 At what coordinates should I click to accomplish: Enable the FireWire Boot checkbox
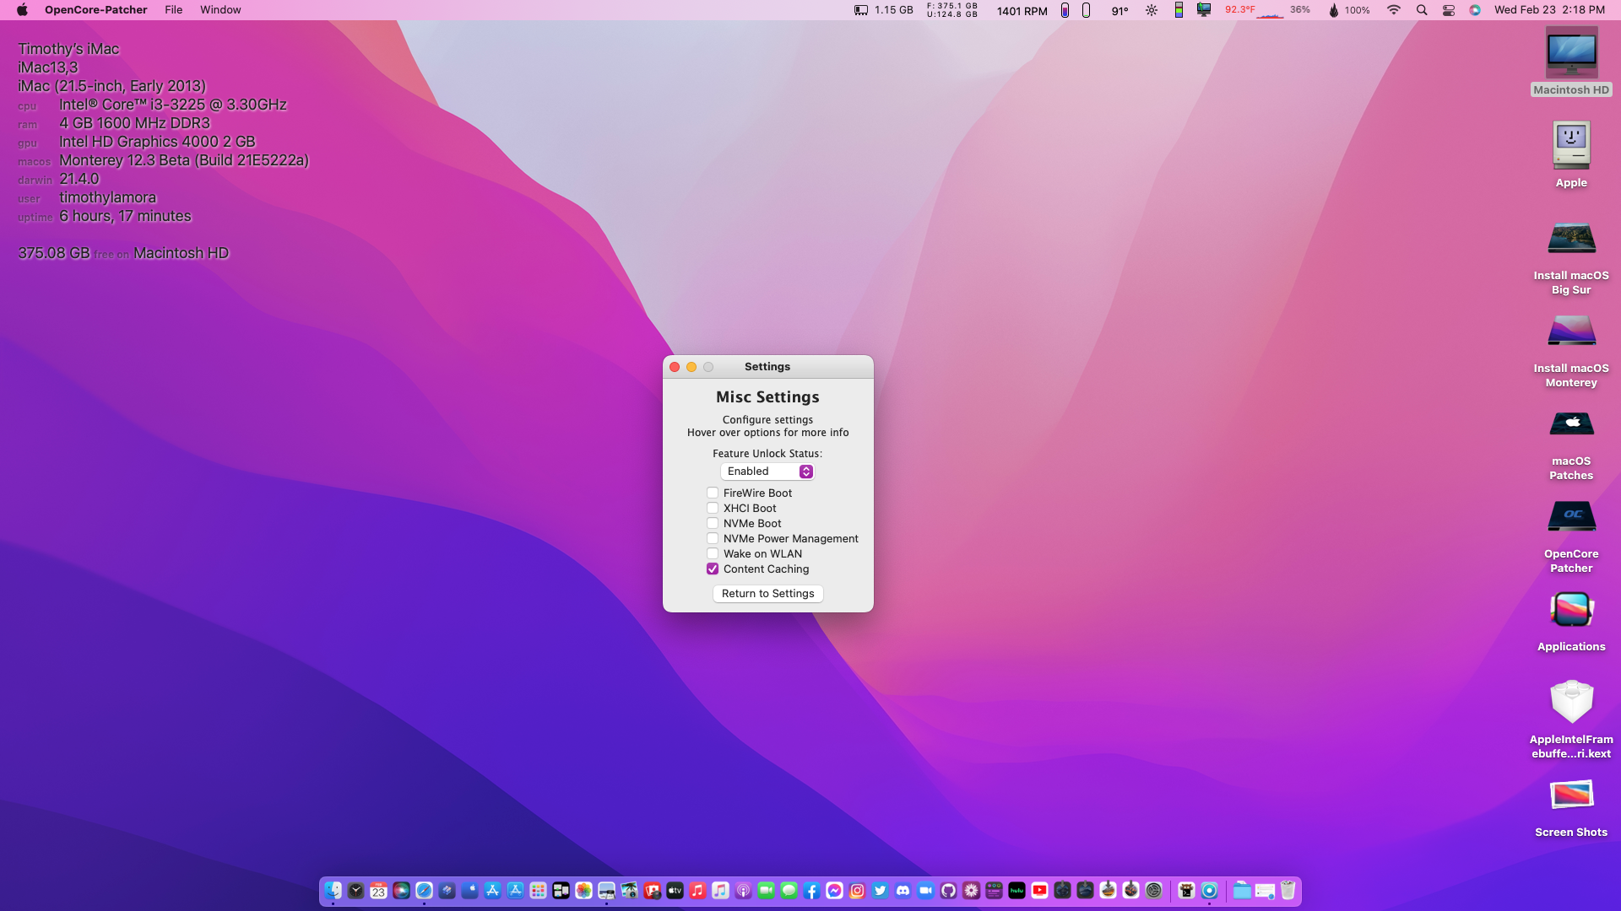click(713, 493)
